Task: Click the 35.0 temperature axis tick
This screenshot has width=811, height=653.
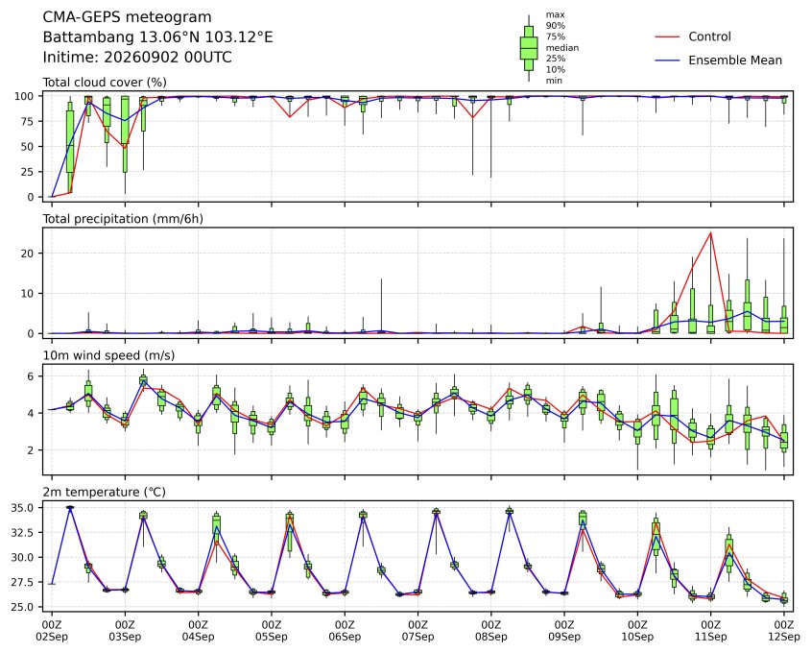Action: [x=22, y=508]
